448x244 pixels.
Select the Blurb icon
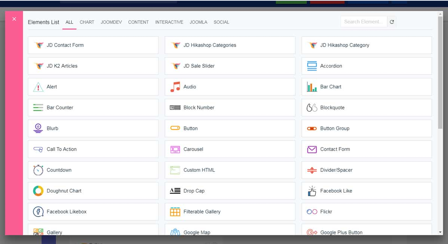[38, 128]
